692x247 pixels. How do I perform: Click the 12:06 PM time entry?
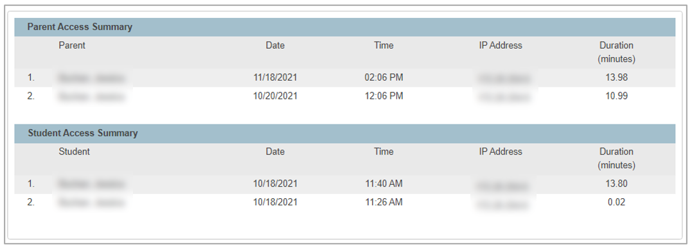[384, 96]
